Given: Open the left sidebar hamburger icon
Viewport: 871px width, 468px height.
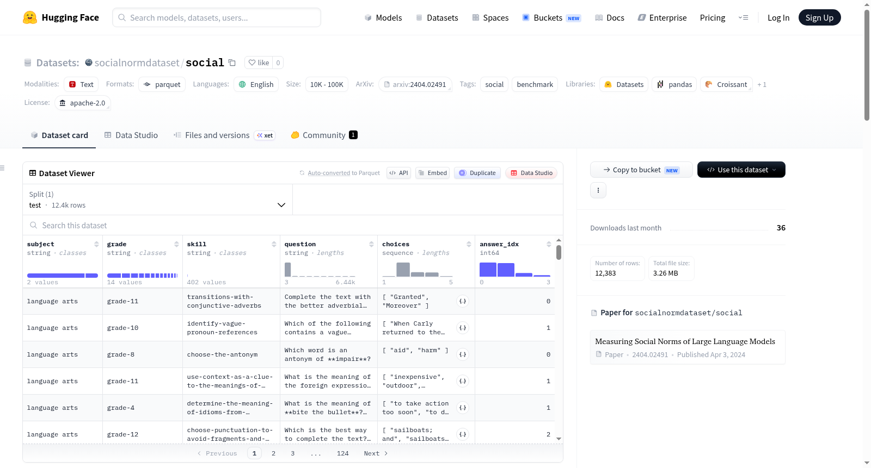Looking at the screenshot, I should 2,168.
